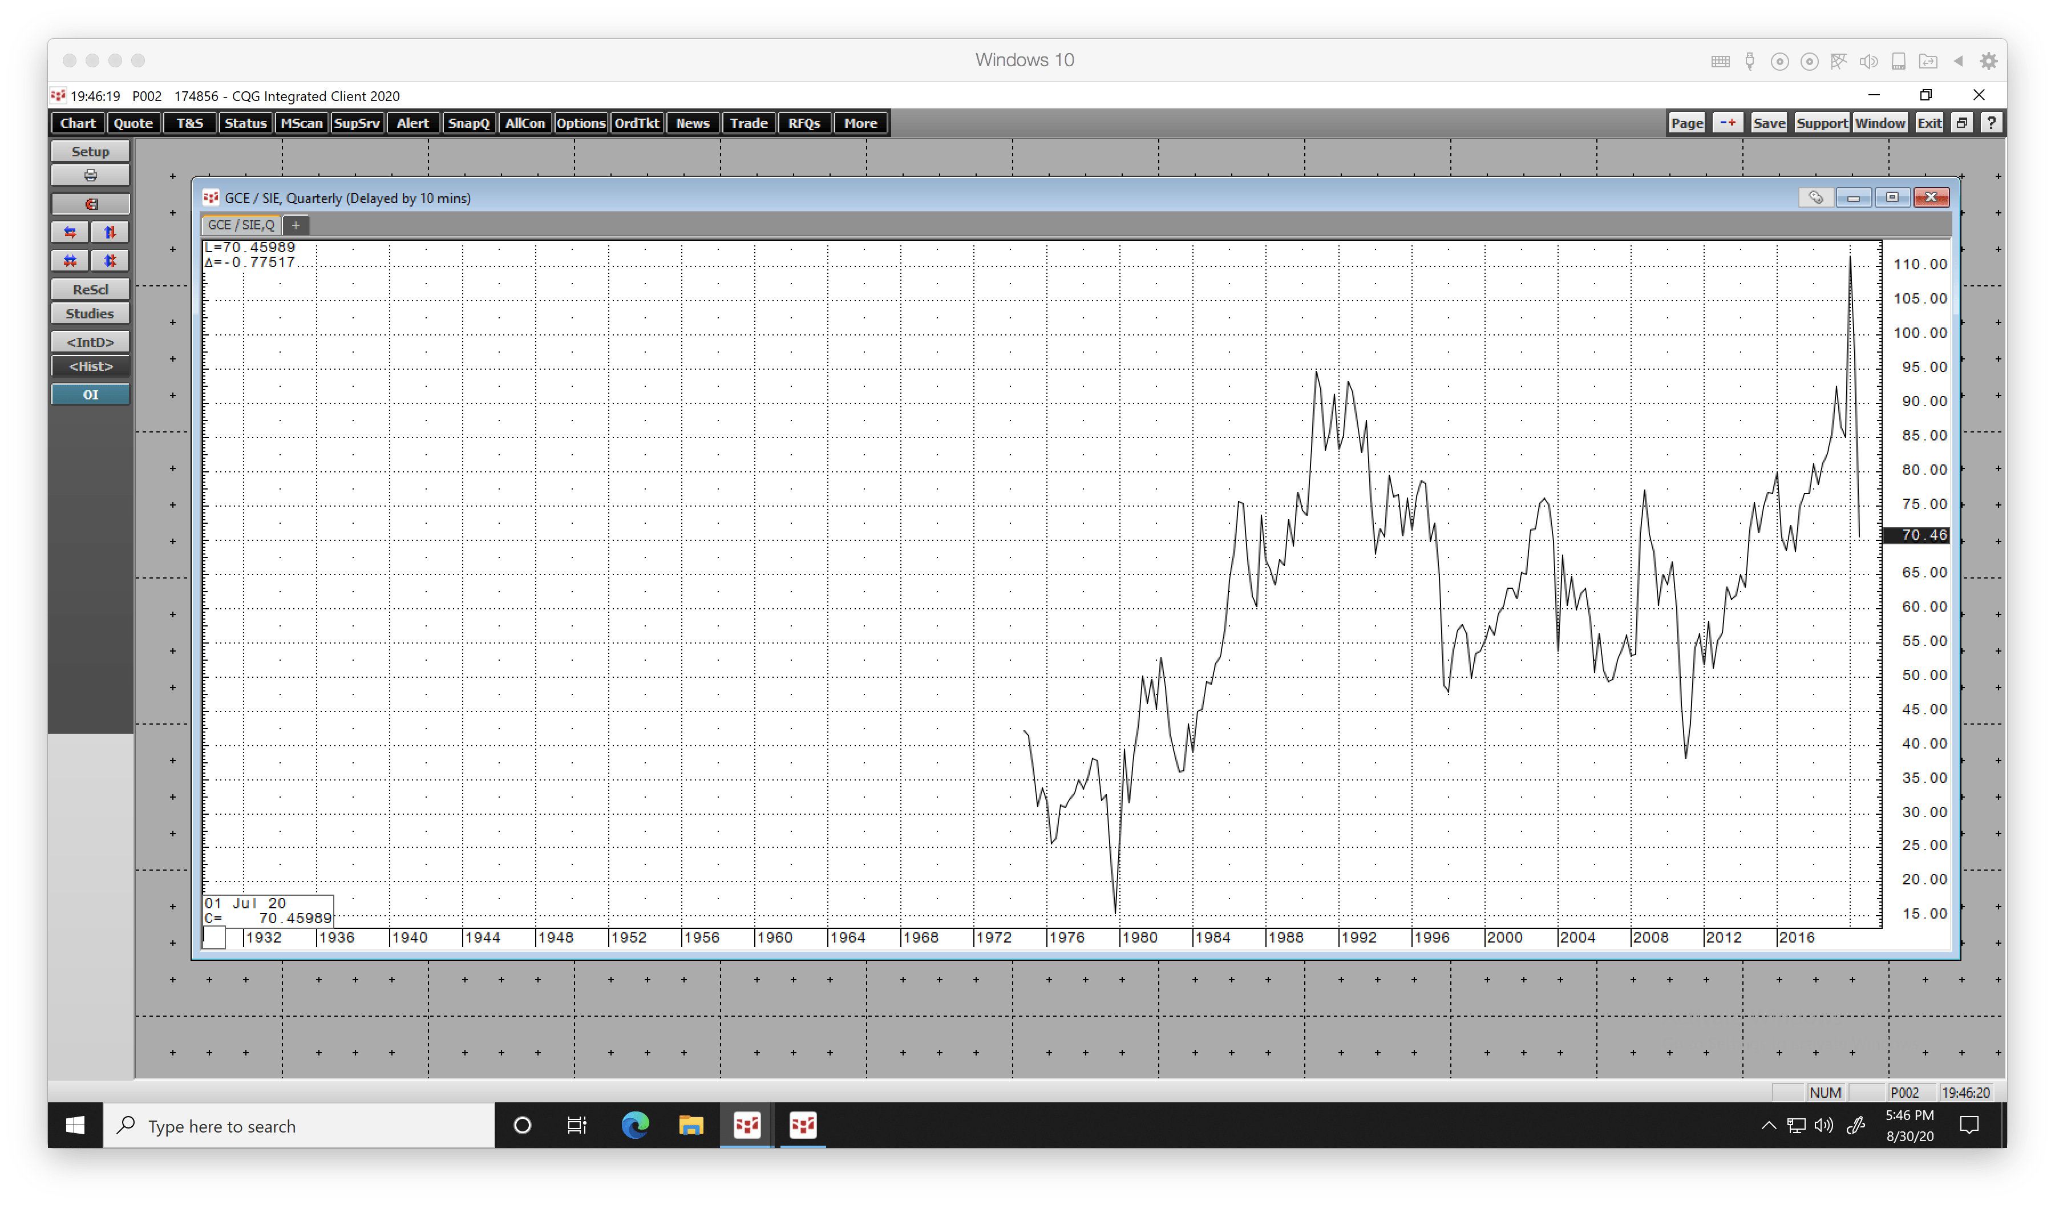The height and width of the screenshot is (1205, 2055).
Task: Click the first disc icon in Parallels toolbar
Action: 1779,61
